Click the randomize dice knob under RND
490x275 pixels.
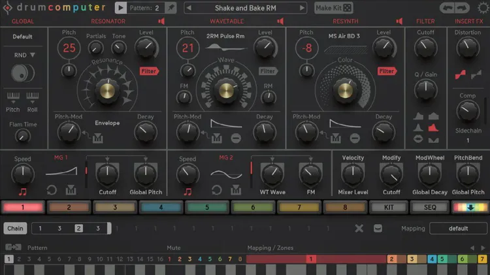(x=22, y=73)
